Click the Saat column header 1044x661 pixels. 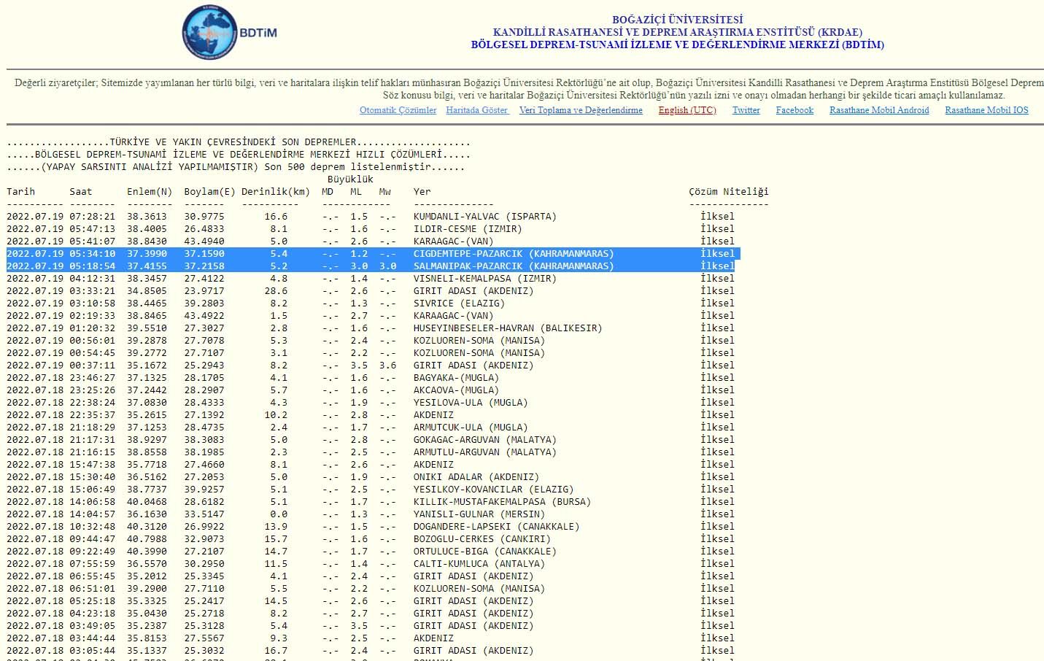(x=81, y=192)
